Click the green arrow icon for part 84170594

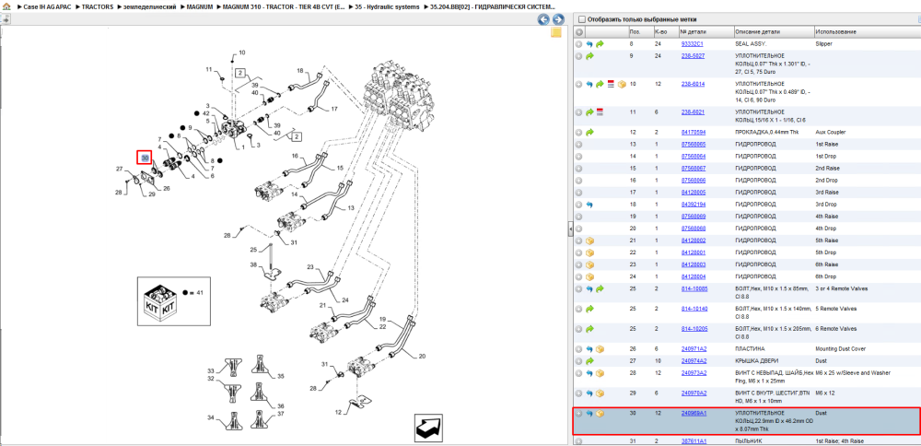[589, 132]
